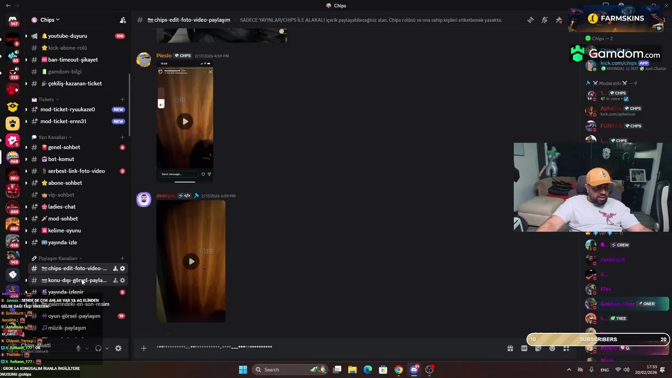Screen dimensions: 672x378
Task: Open microphone input options dropdown arrow
Action: pyautogui.click(x=87, y=348)
